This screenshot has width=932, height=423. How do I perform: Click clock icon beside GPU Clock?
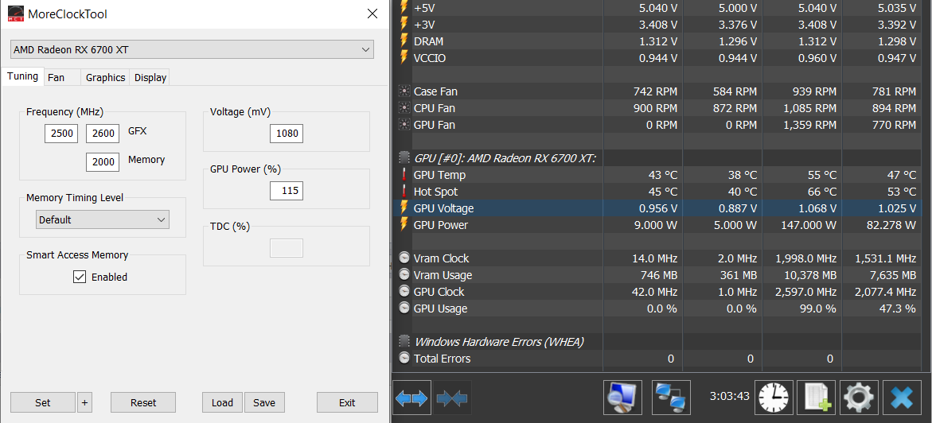404,292
